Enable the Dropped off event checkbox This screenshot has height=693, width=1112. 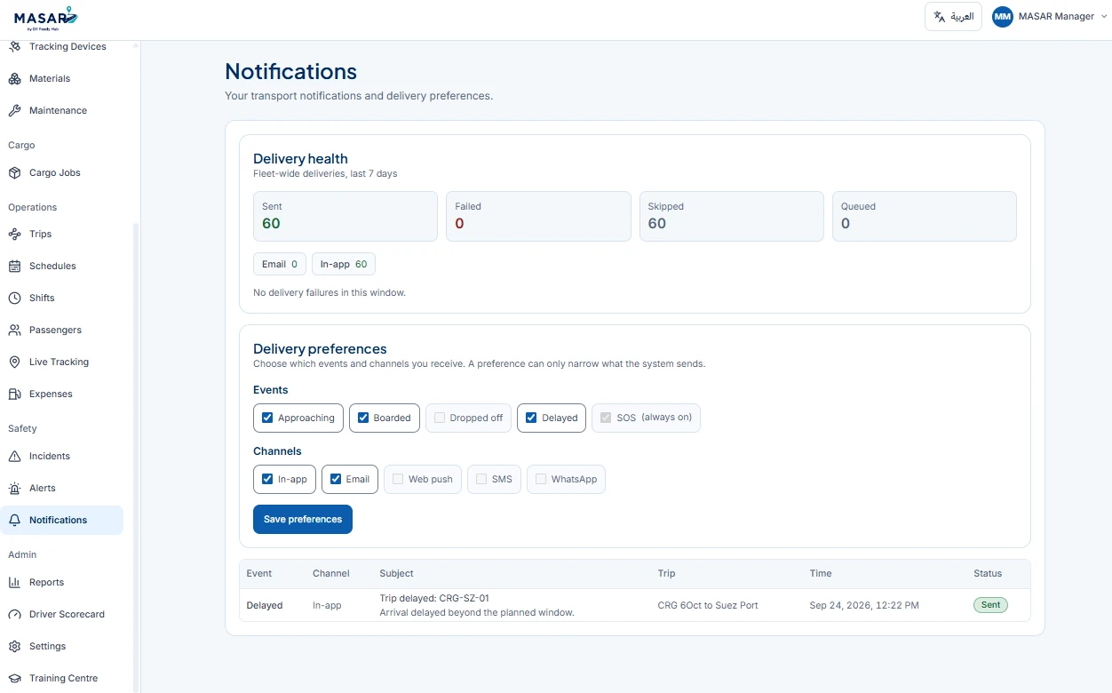440,418
